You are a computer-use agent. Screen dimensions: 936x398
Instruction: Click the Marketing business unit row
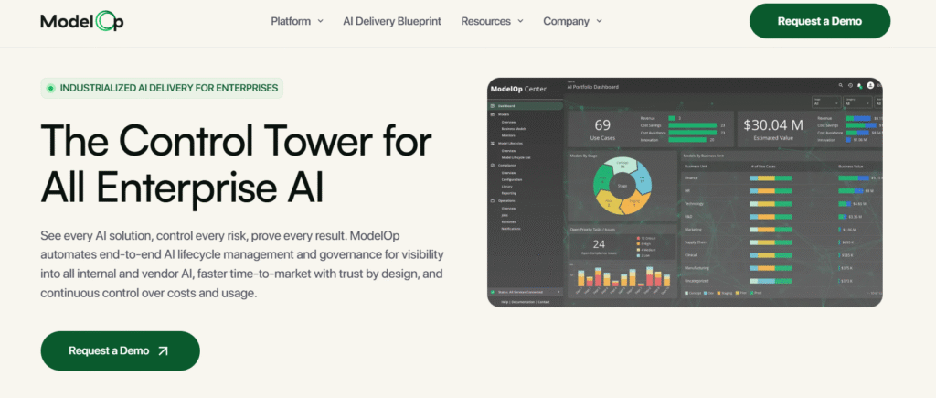[782, 230]
